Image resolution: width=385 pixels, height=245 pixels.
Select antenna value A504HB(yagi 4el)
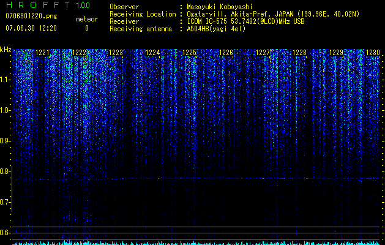click(x=216, y=29)
